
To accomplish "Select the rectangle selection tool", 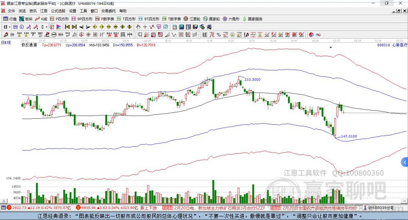I will pyautogui.click(x=140, y=35).
